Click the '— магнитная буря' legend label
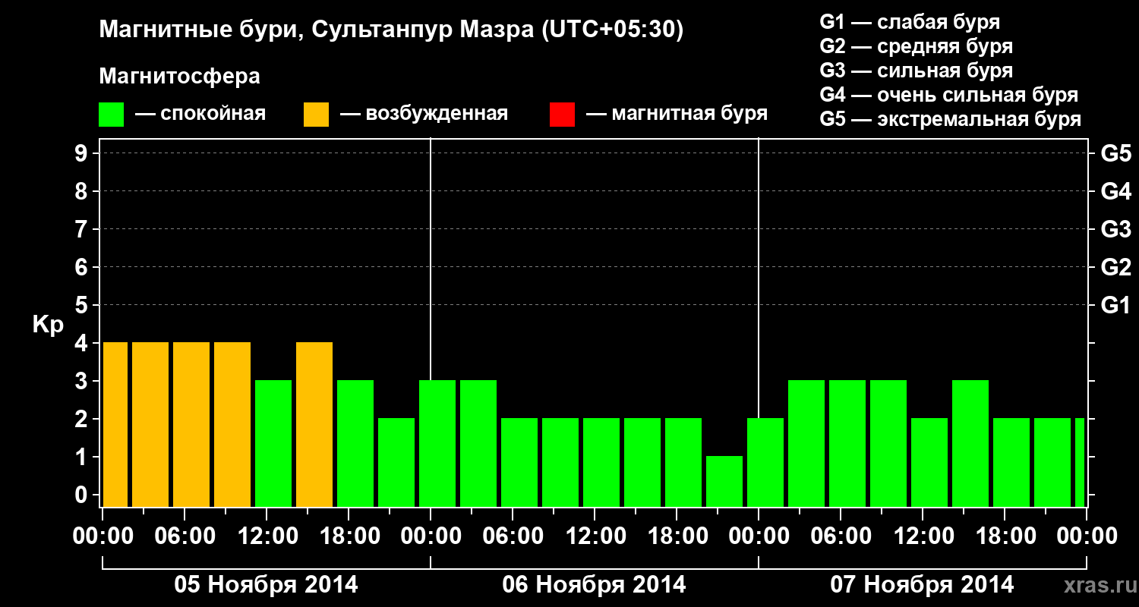This screenshot has height=607, width=1139. 677,115
